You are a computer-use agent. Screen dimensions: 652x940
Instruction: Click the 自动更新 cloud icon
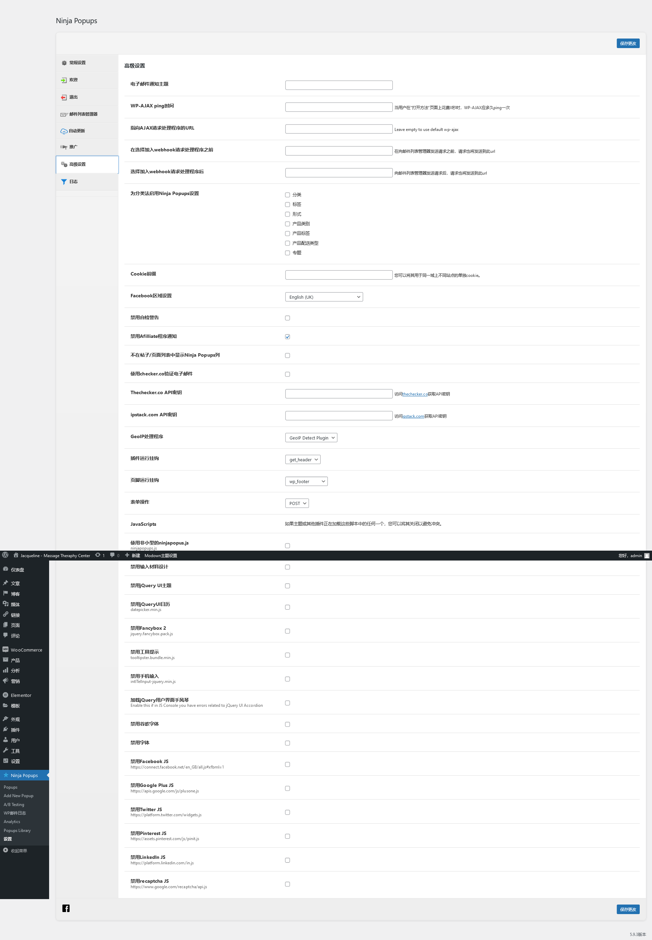[64, 131]
